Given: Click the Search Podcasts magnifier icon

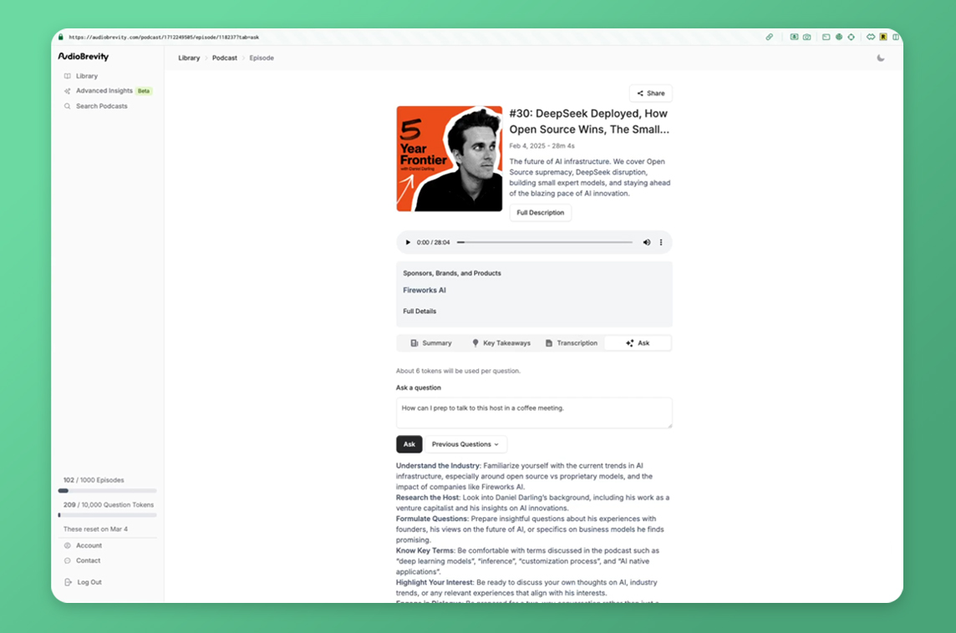Looking at the screenshot, I should 67,106.
